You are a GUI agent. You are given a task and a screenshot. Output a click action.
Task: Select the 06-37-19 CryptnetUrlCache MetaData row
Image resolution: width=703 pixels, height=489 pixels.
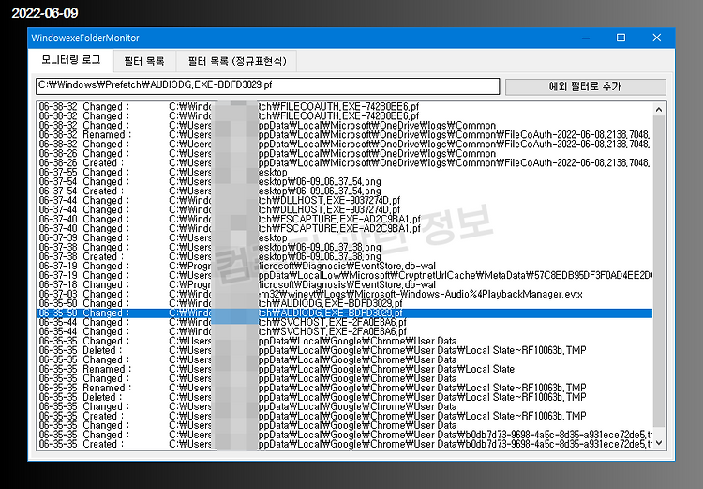344,276
